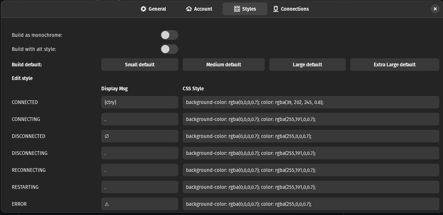Apply the Medium default build

pos(224,65)
